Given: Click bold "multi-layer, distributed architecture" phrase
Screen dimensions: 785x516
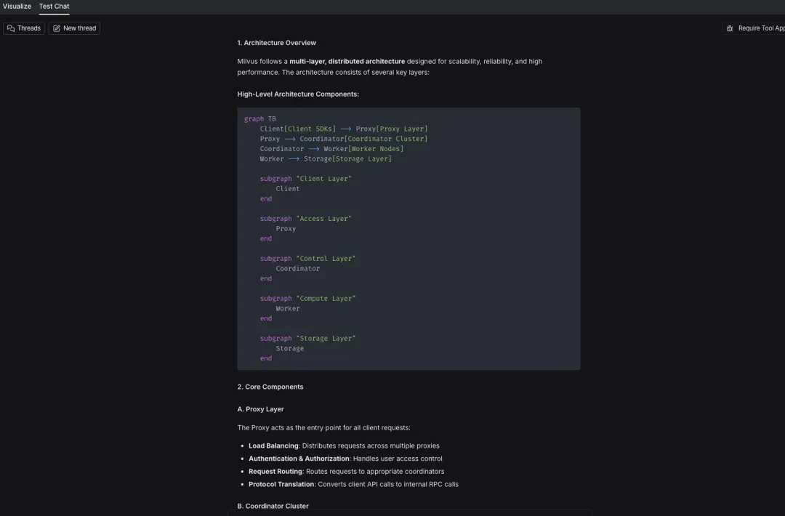Looking at the screenshot, I should pos(347,62).
